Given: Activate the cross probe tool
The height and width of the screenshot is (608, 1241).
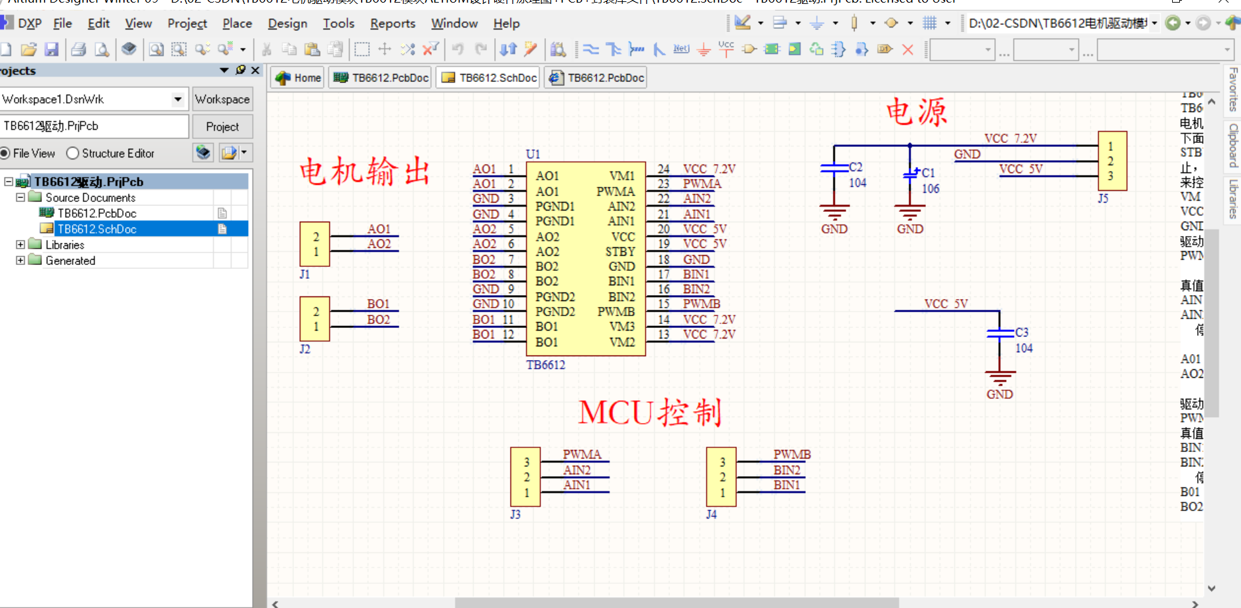Looking at the screenshot, I should pyautogui.click(x=531, y=49).
